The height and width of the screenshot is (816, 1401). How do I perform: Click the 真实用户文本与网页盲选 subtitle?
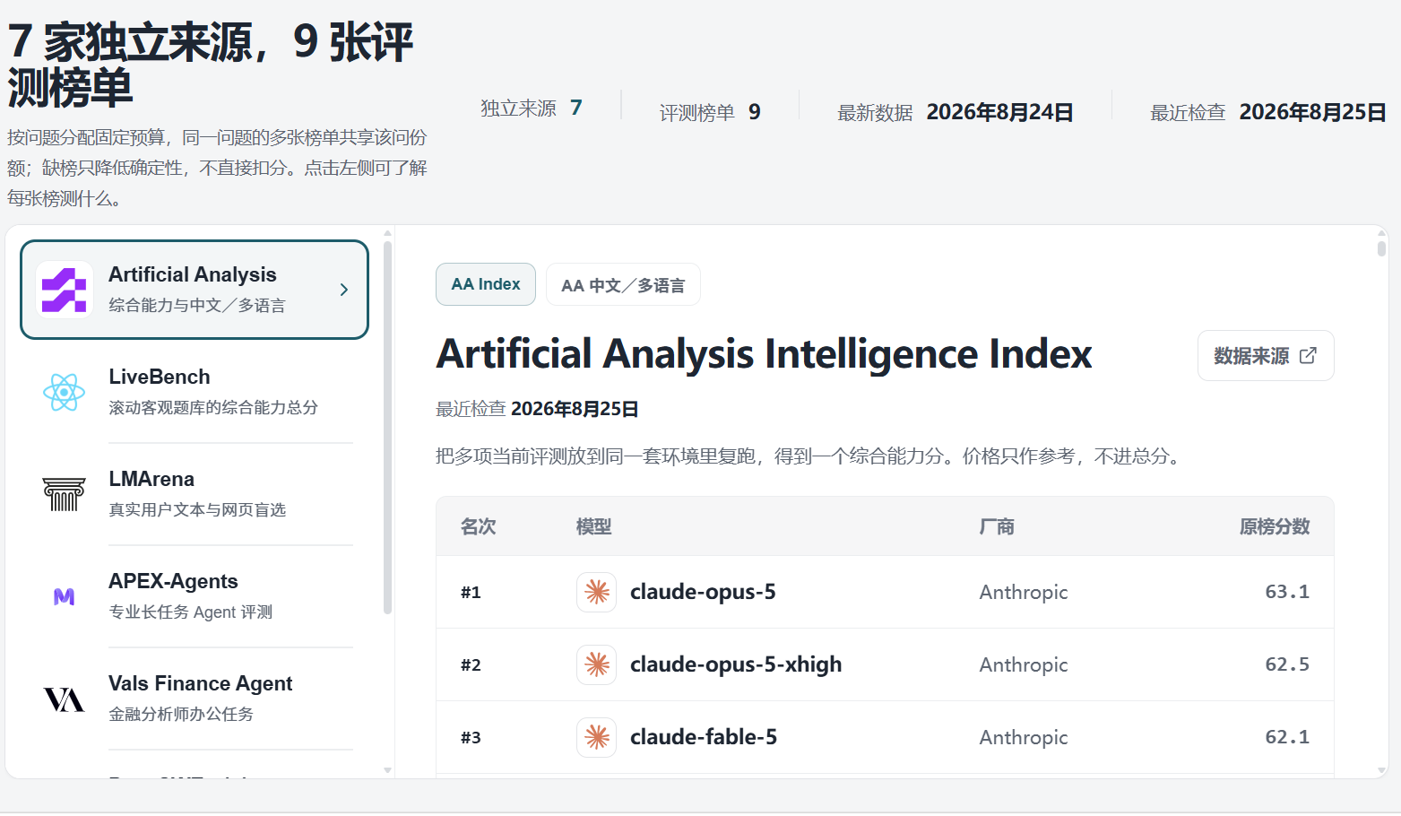[197, 510]
